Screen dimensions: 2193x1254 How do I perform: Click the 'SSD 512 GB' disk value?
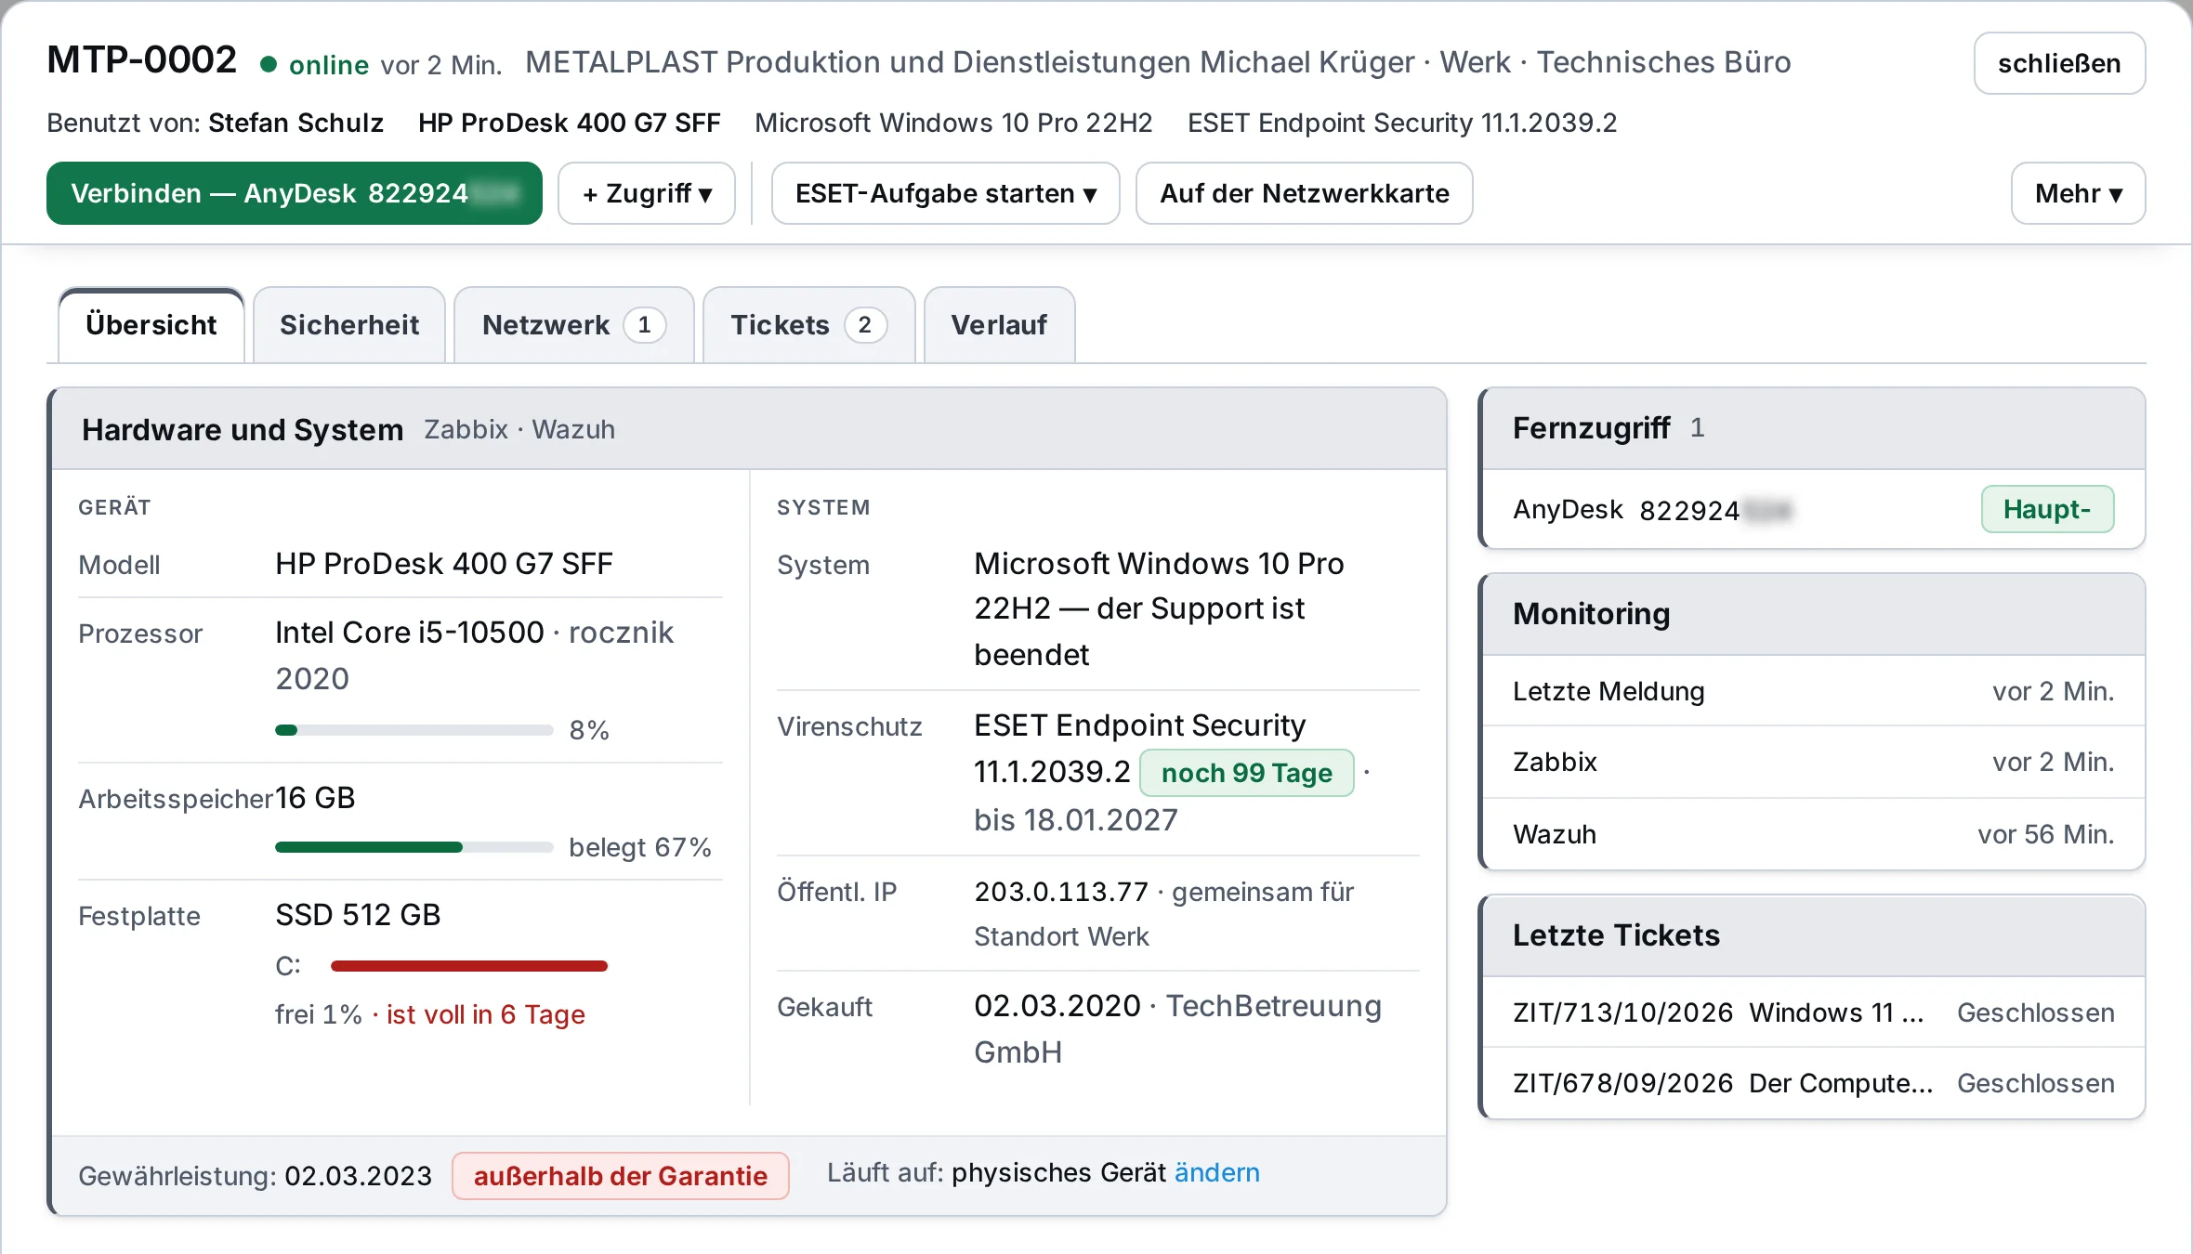click(358, 915)
